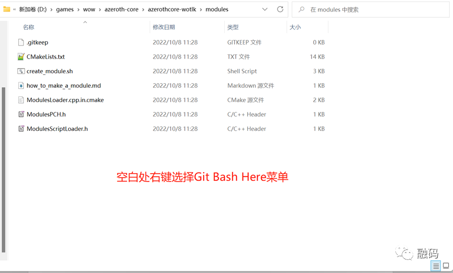Click the left pane vertical scrollbar
The image size is (453, 273).
coord(3,167)
